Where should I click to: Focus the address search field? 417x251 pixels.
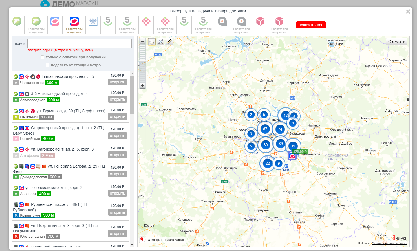point(80,43)
